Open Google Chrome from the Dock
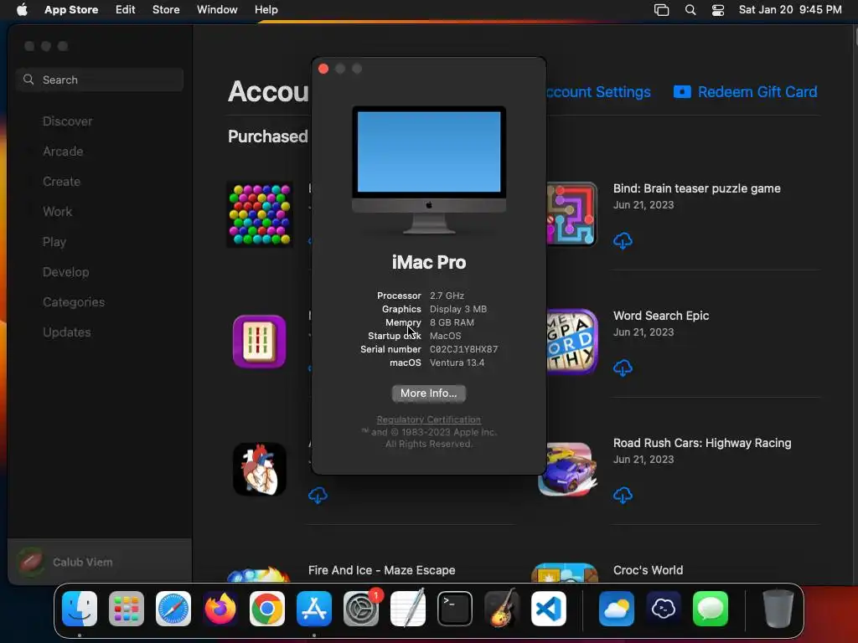This screenshot has width=858, height=643. click(x=267, y=609)
